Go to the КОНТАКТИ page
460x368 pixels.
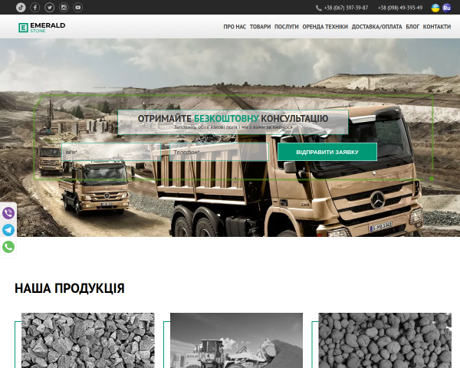coord(437,27)
